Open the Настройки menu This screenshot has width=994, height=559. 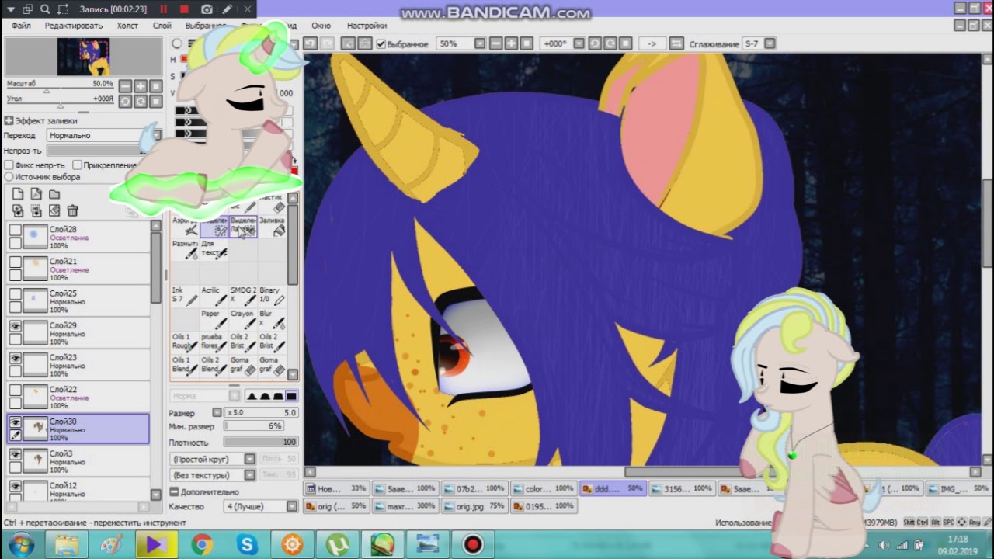click(x=367, y=26)
